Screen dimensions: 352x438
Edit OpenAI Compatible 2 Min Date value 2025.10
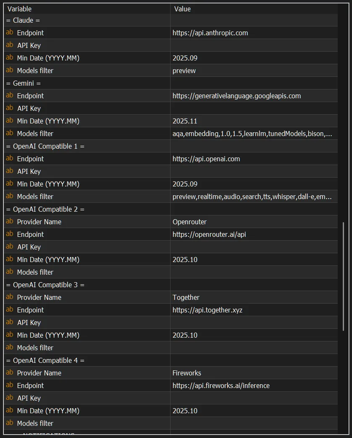[254, 260]
